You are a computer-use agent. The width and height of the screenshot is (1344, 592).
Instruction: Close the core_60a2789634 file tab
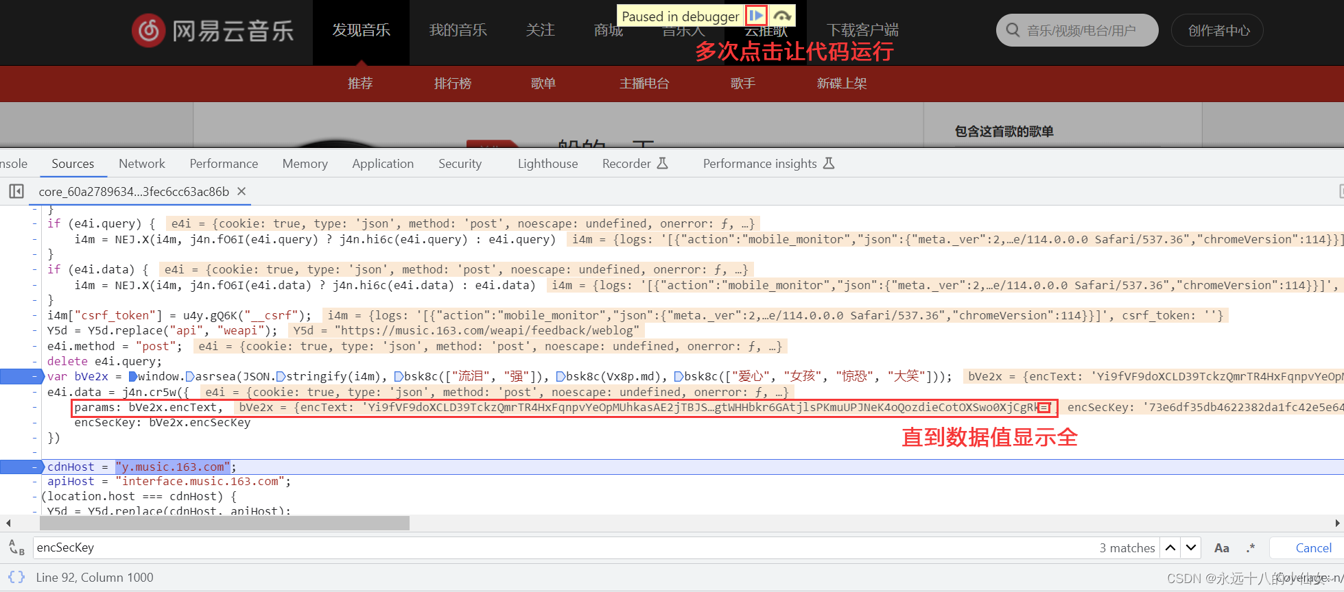tap(241, 191)
